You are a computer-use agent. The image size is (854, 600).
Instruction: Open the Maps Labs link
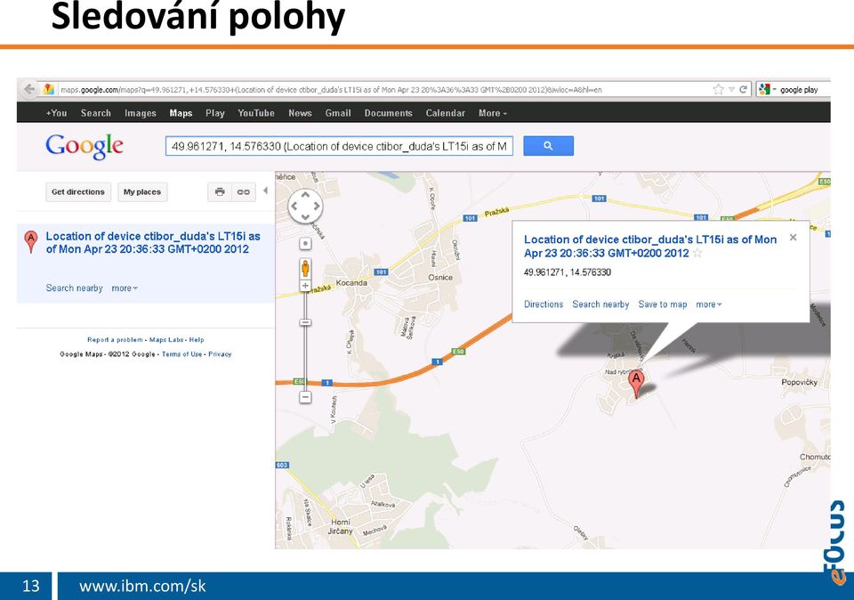click(166, 339)
